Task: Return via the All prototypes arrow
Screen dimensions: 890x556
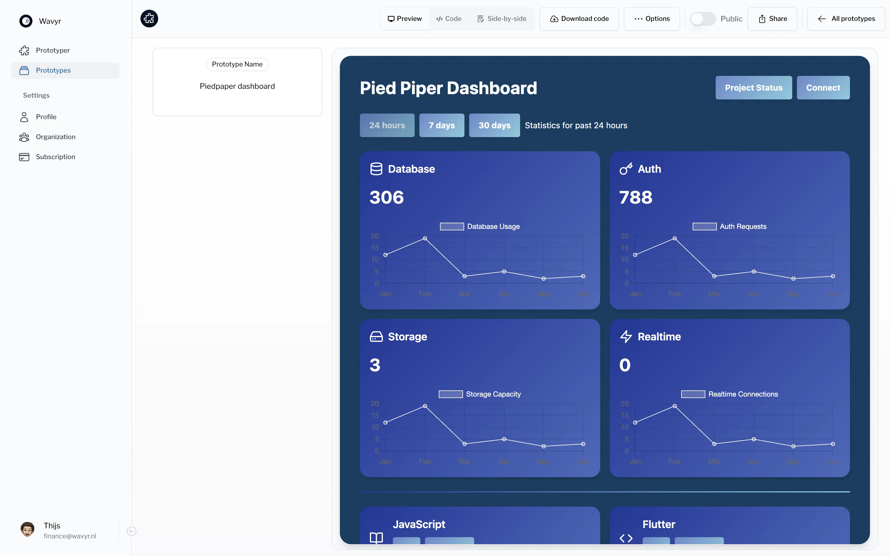Action: (822, 19)
